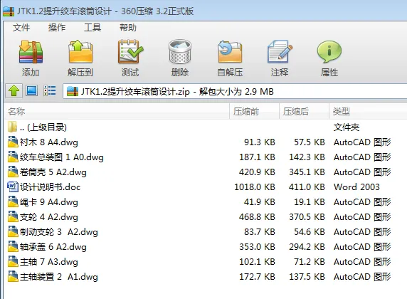407x299 pixels.
Task: Open the 工具 menu
Action: [92, 27]
